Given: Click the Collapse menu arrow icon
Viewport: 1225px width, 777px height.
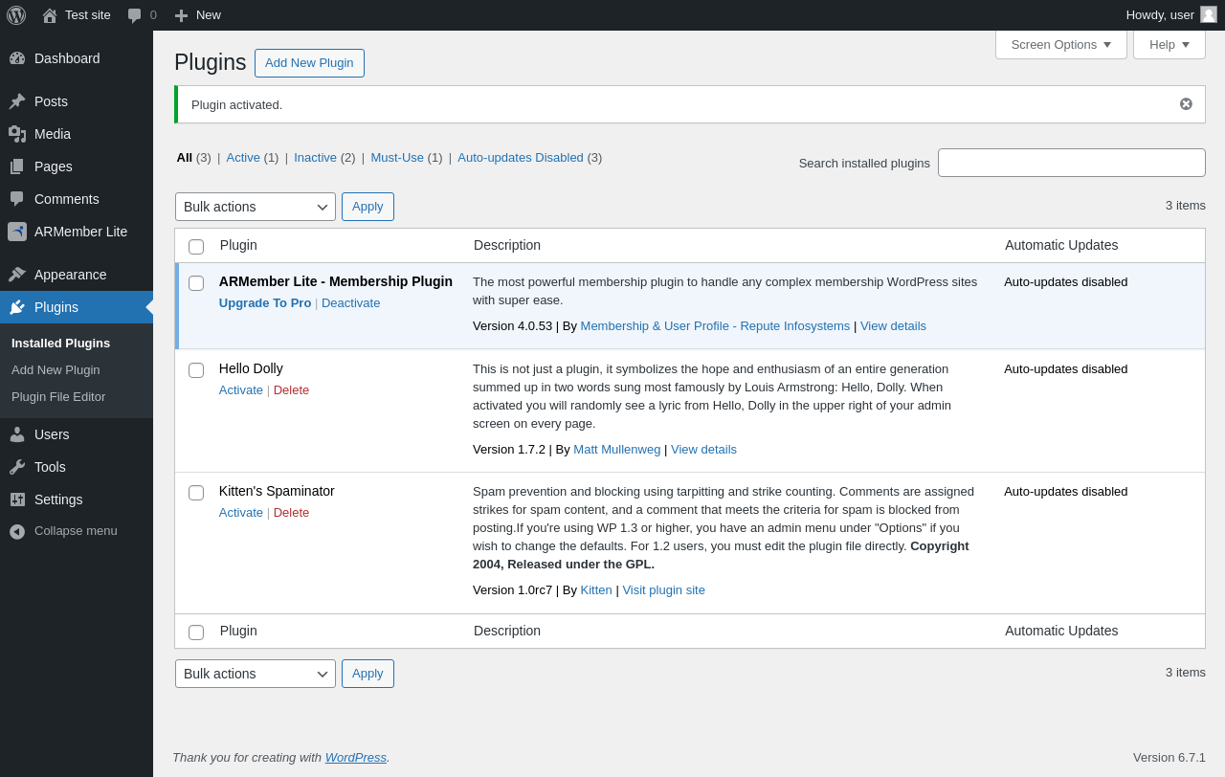Looking at the screenshot, I should 17,531.
